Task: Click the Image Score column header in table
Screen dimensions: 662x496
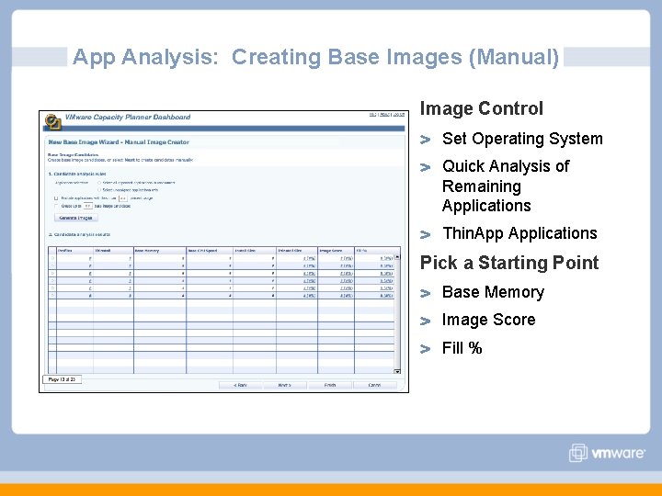Action: [x=337, y=251]
